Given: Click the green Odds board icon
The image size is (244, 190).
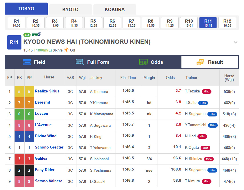Looking at the screenshot, I should (x=143, y=62).
